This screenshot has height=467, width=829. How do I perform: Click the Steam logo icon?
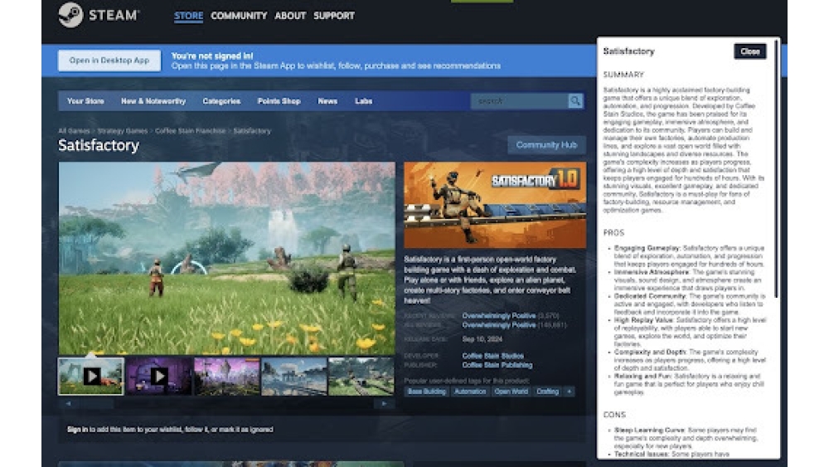tap(70, 15)
